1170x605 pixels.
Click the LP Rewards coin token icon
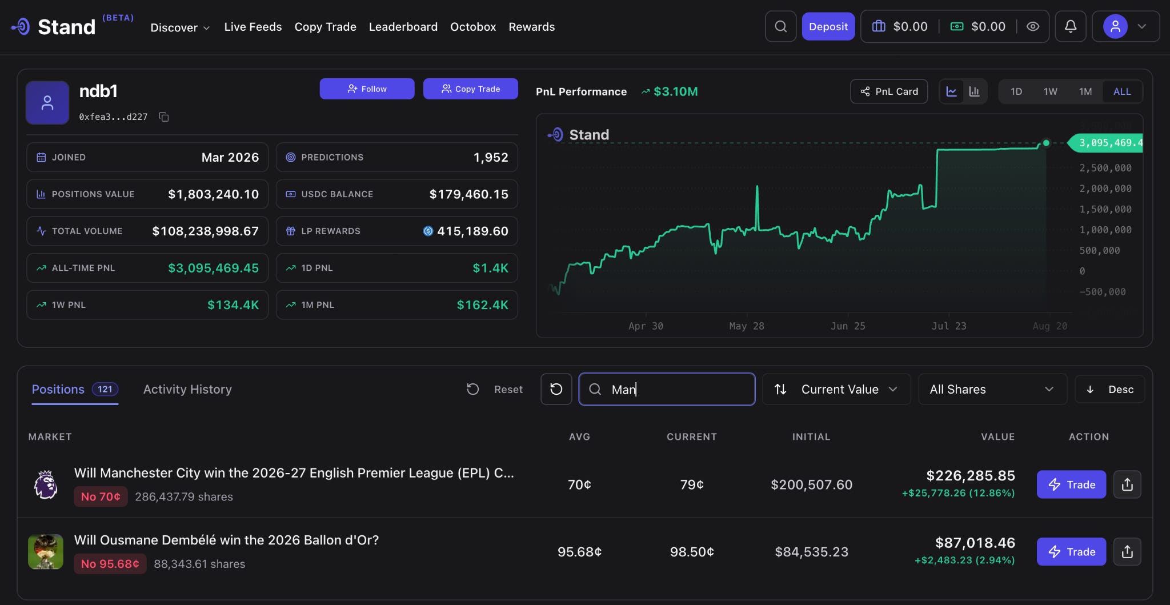pos(428,231)
